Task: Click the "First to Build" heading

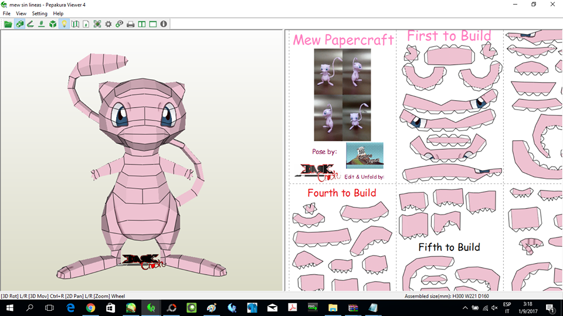Action: 449,36
